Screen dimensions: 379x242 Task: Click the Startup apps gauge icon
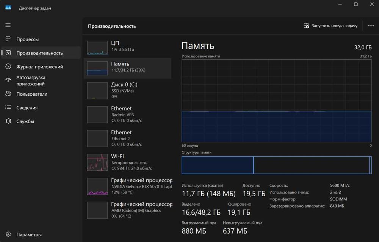[x=8, y=80]
